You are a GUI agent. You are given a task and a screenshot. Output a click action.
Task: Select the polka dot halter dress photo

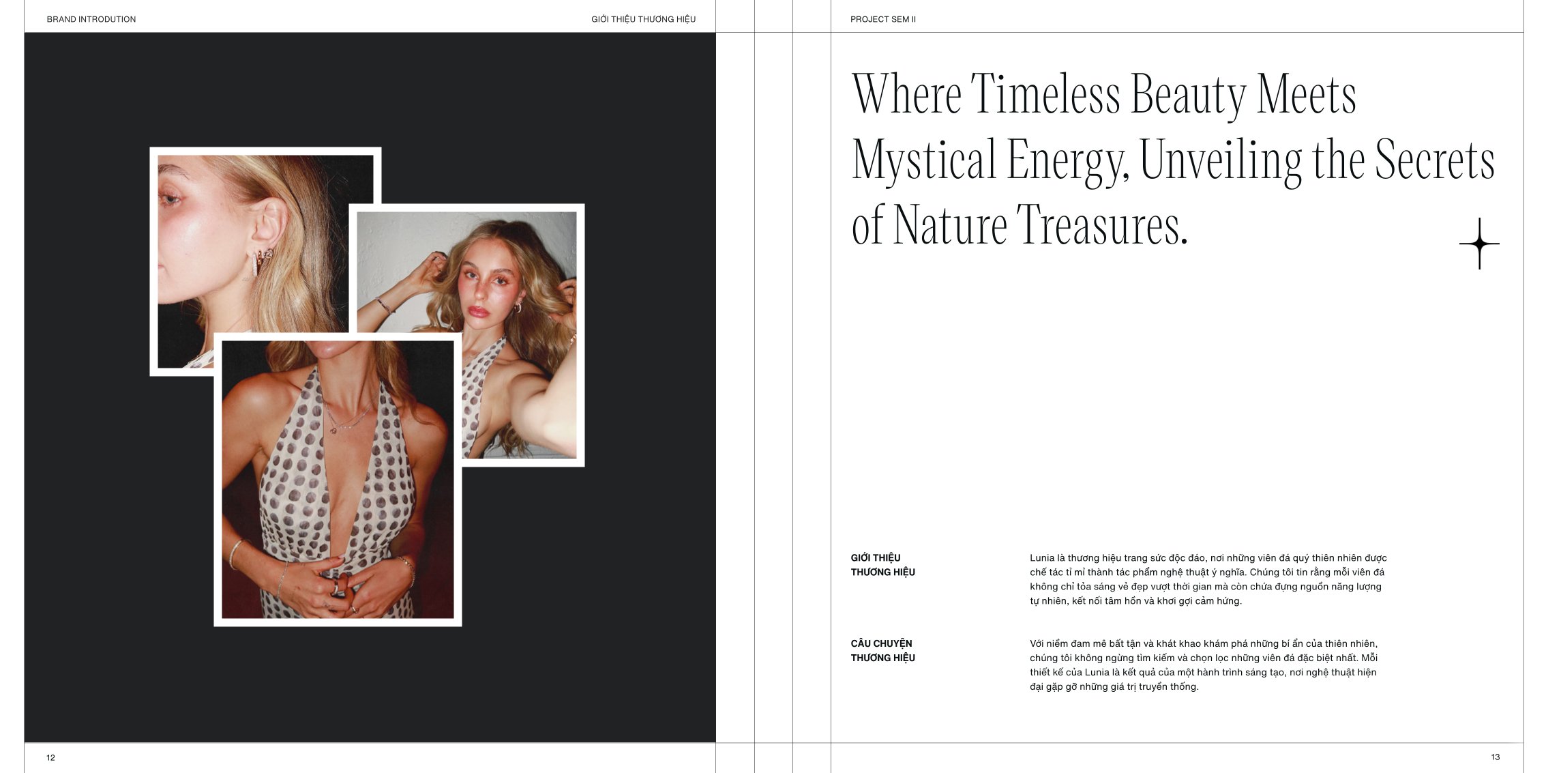[338, 479]
